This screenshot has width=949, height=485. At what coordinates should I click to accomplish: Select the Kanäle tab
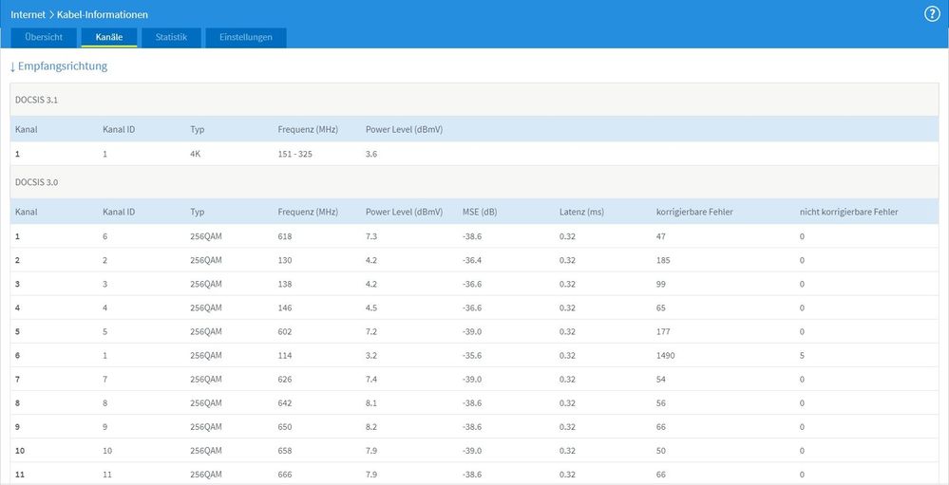click(109, 38)
